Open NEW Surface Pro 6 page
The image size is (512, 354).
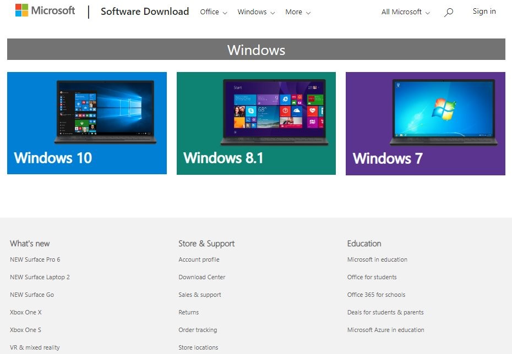coord(35,259)
